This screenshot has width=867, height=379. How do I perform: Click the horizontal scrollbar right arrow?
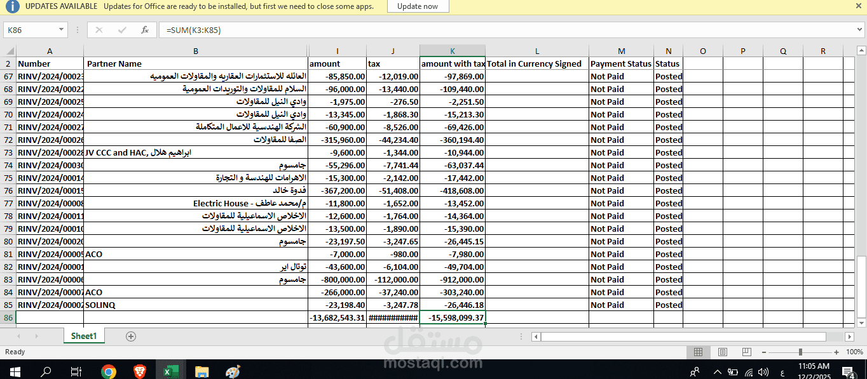click(x=848, y=336)
